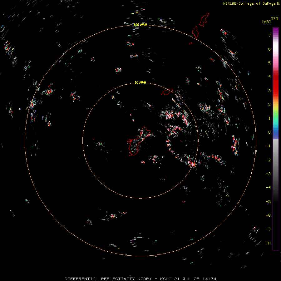Screen dimensions: 281x281
Task: Click the -4 value on the color scale
Action: point(268,188)
